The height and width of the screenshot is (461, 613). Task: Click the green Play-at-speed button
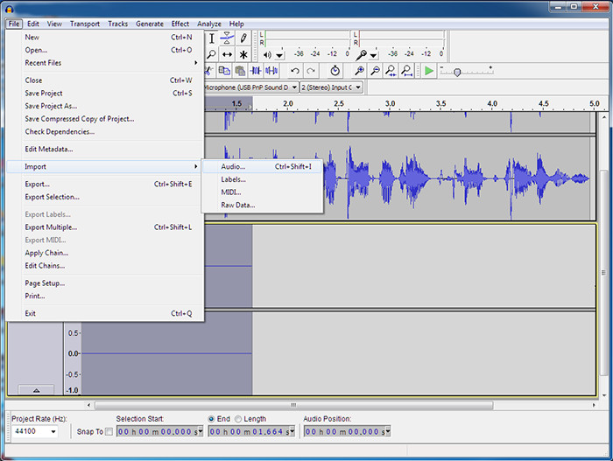(429, 71)
